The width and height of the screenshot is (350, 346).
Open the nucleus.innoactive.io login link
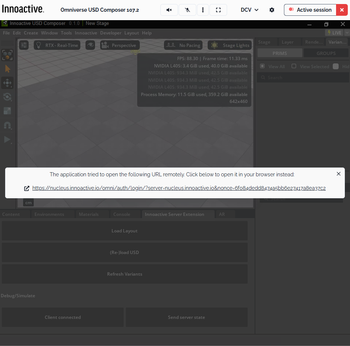[x=179, y=188]
